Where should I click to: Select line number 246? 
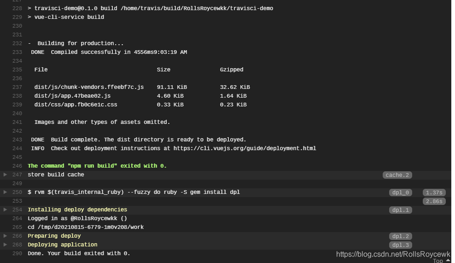point(17,166)
